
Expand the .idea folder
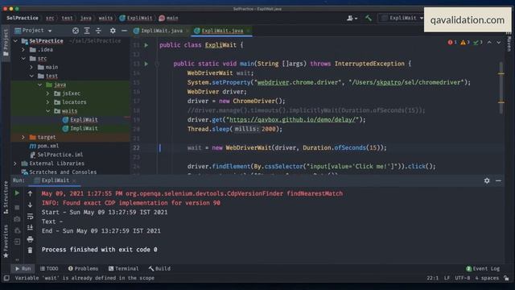tap(23, 50)
